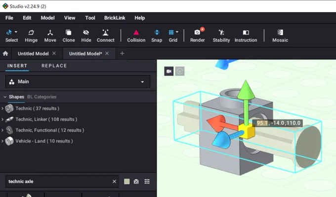Switch to the INSERT panel tab
The image size is (336, 197).
point(17,66)
